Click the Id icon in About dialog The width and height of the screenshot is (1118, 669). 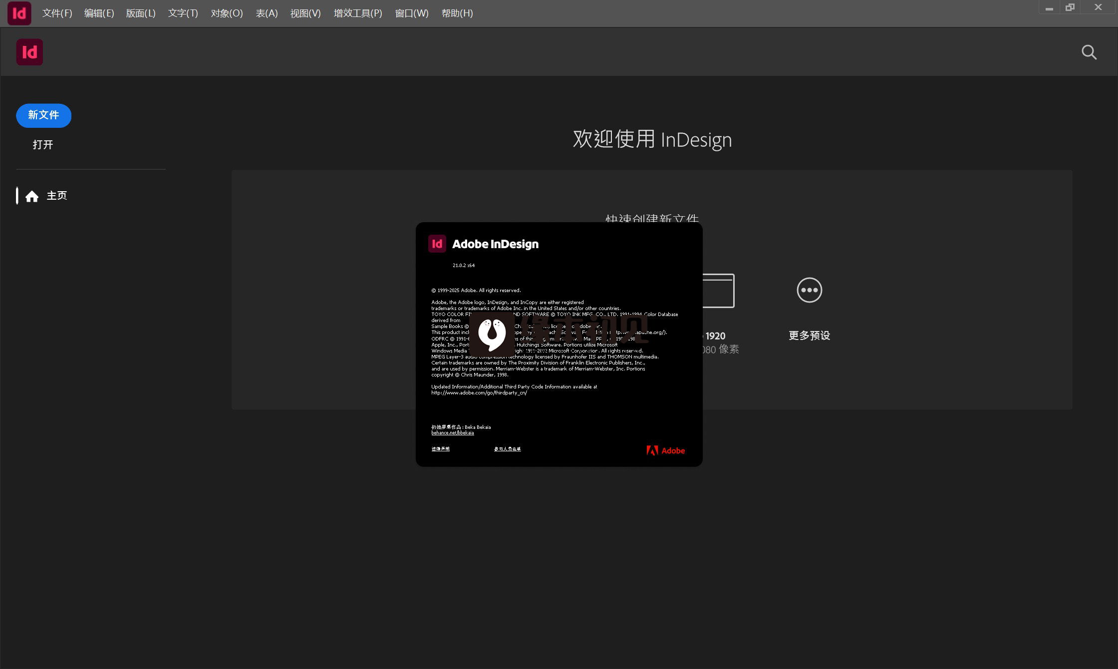click(x=437, y=244)
